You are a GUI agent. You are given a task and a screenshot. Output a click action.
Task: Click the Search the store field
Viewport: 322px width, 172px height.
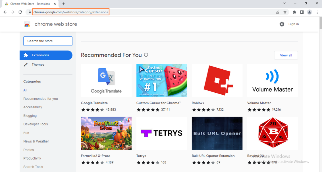pos(48,41)
